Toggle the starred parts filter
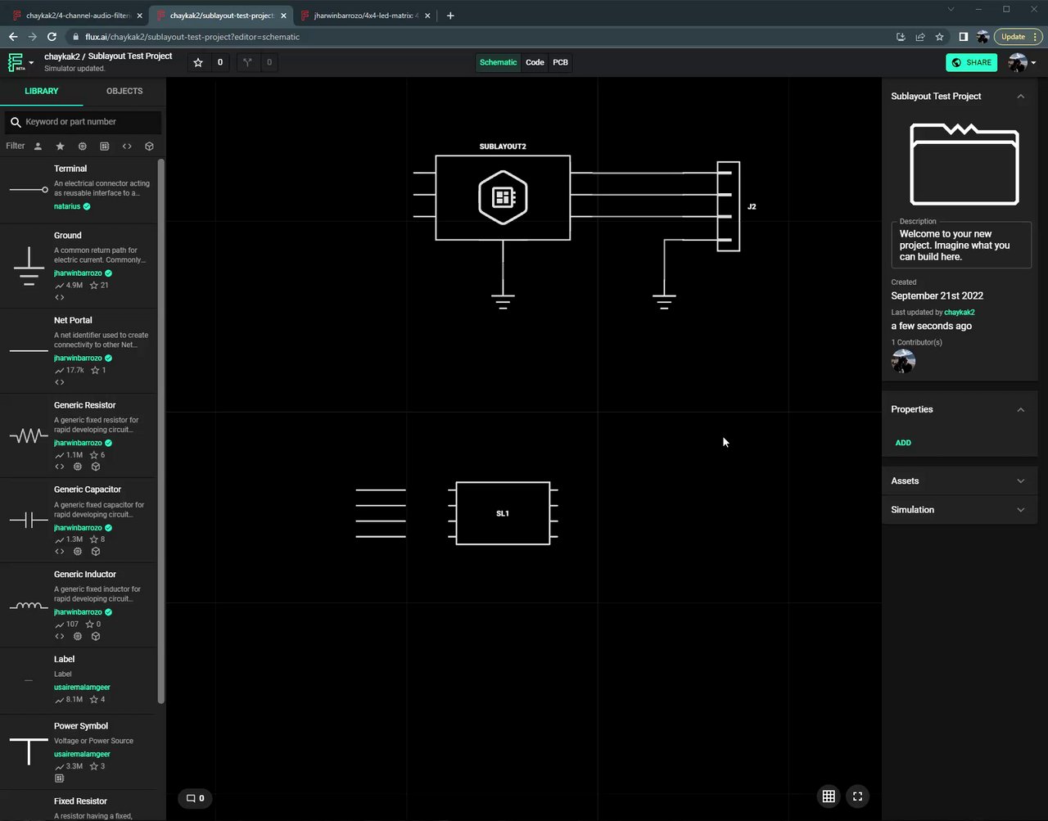The image size is (1048, 821). pyautogui.click(x=60, y=147)
